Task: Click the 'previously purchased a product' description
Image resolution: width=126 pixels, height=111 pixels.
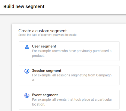Action: point(72,53)
